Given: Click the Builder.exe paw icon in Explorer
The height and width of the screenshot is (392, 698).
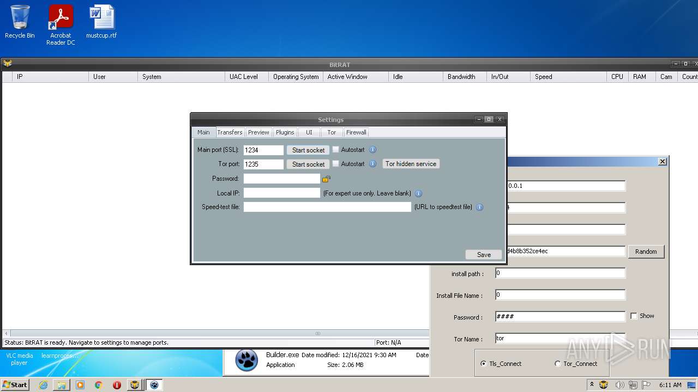Looking at the screenshot, I should pyautogui.click(x=246, y=360).
